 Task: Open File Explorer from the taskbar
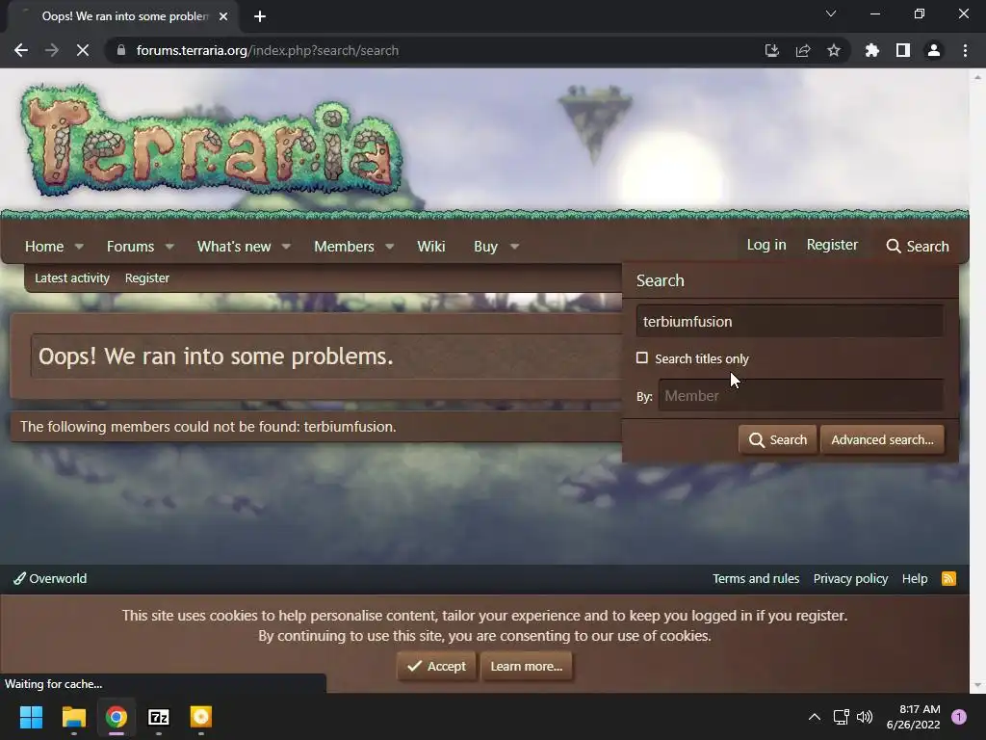pos(73,717)
